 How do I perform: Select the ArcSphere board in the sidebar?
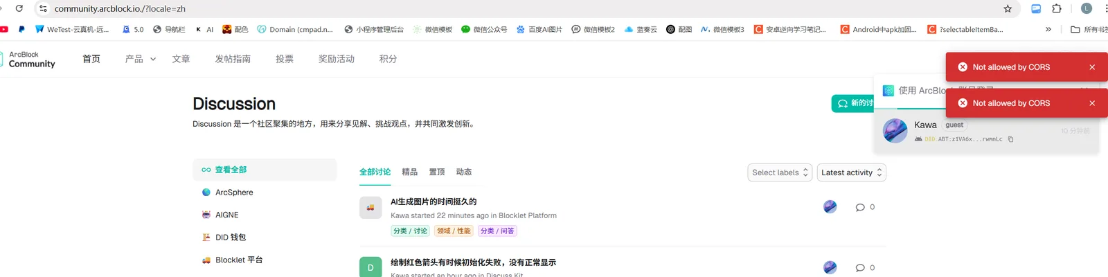[265, 193]
